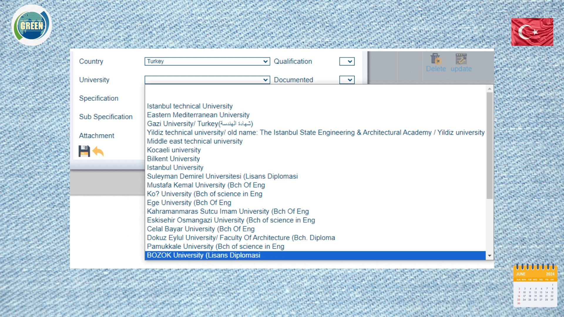564x317 pixels.
Task: Collapse the University dropdown arrow
Action: pos(265,80)
